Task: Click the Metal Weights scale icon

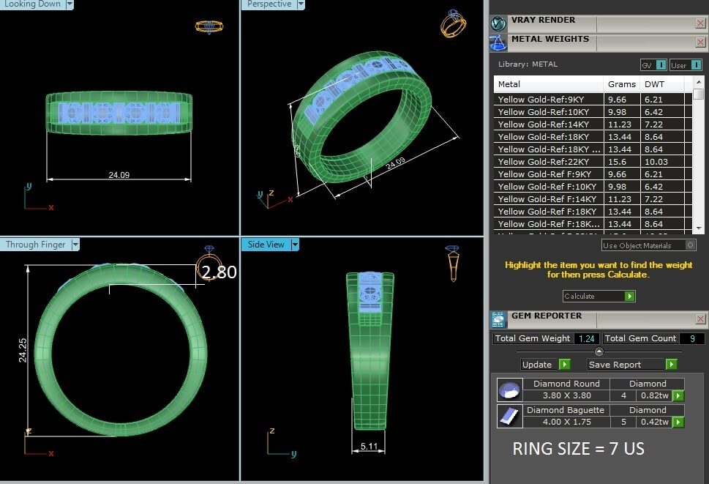Action: click(499, 42)
